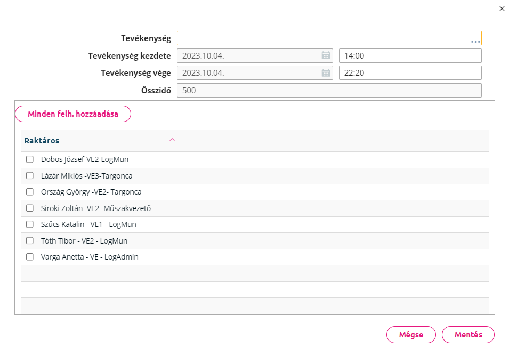Focus the Tevékenység input field
Screen dimensions: 509x348
coord(329,38)
